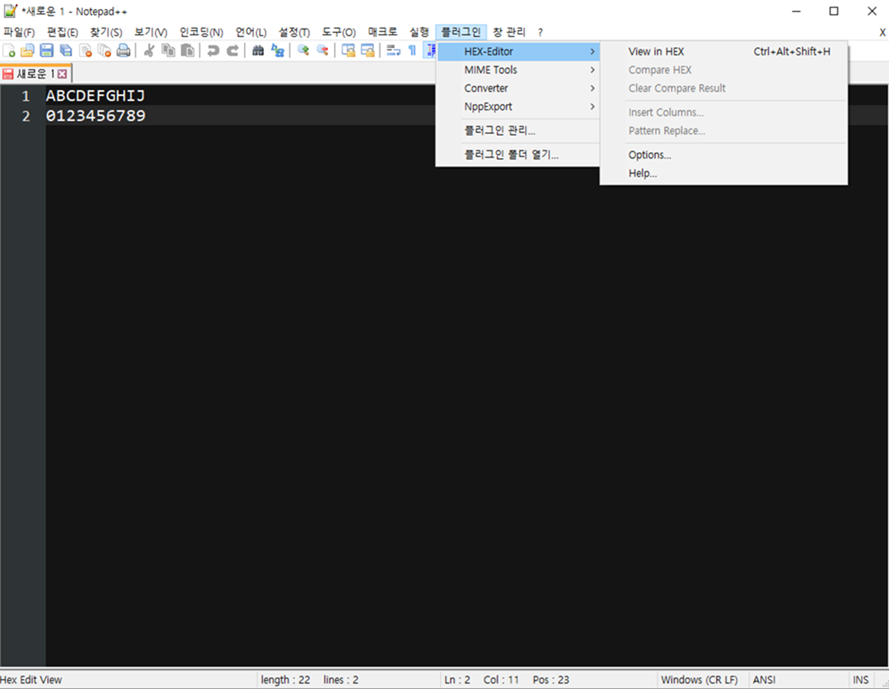Select the 새로운 1 document tab

click(36, 74)
